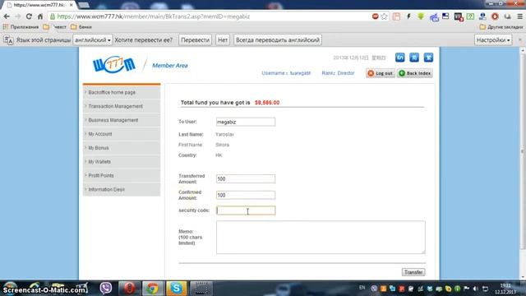Click the Rank: Director text
Image resolution: width=526 pixels, height=296 pixels.
(338, 73)
